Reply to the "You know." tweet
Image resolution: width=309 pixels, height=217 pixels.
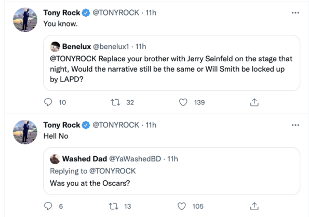click(48, 102)
